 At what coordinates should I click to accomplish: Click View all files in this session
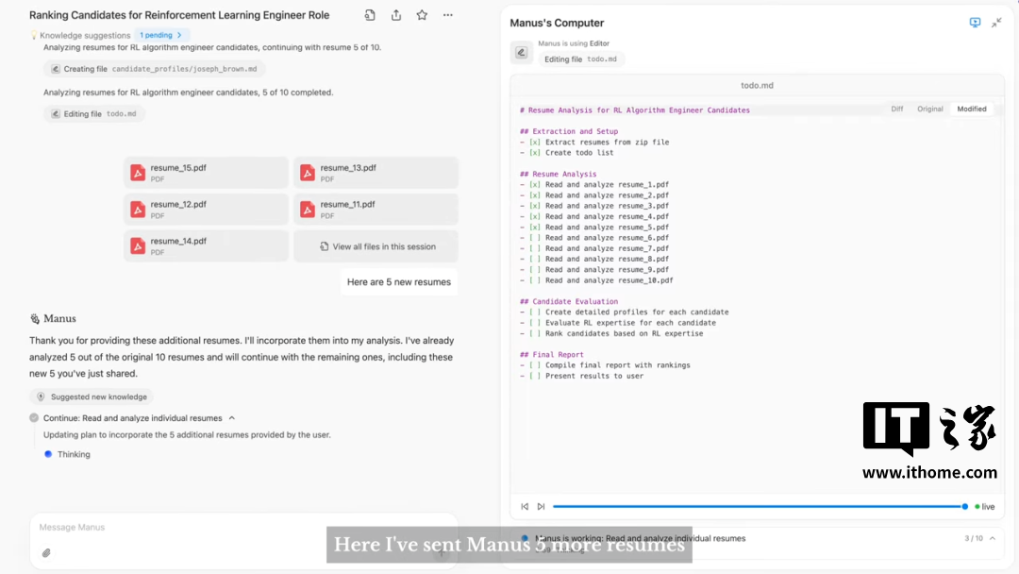point(376,246)
